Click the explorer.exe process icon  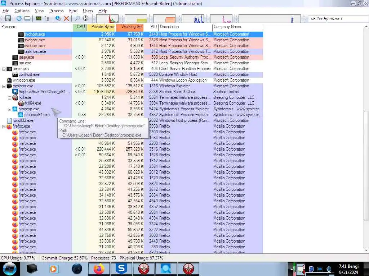coord(9,86)
